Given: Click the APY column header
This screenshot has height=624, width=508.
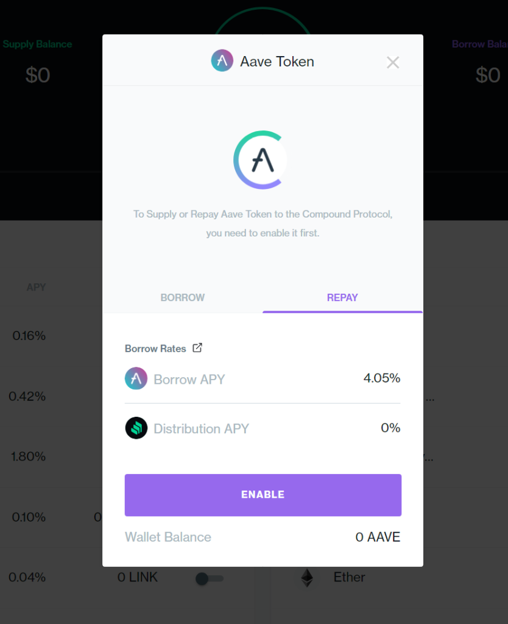Looking at the screenshot, I should click(36, 287).
